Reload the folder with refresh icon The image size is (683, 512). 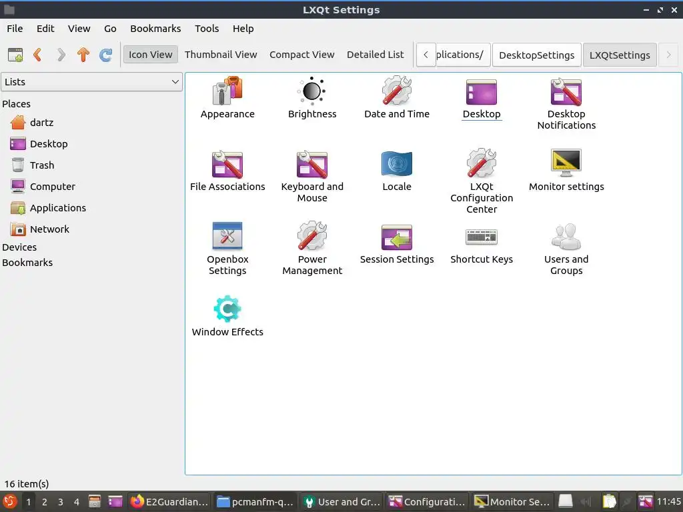coord(106,55)
